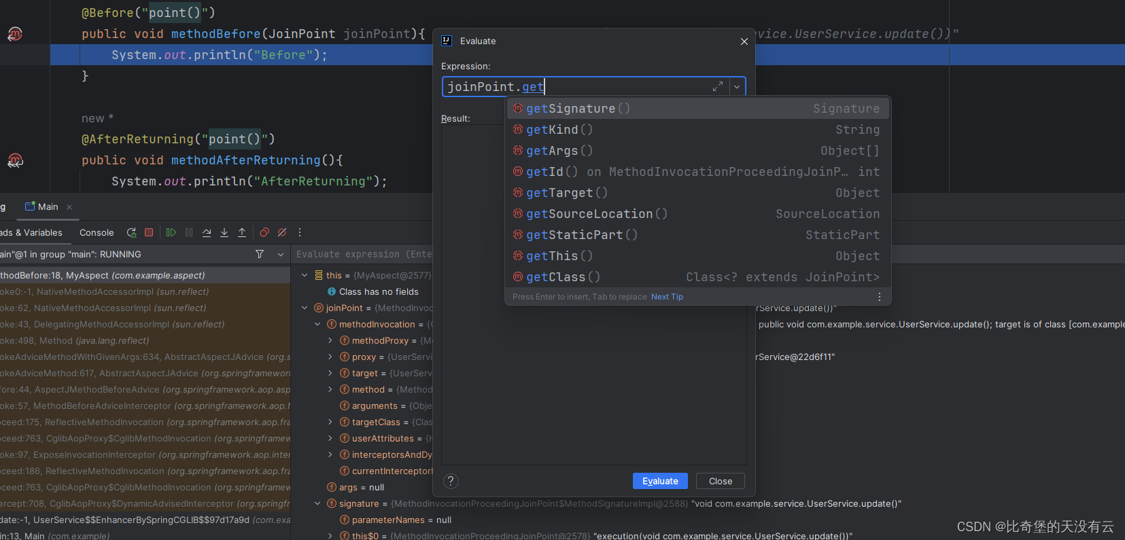1125x540 pixels.
Task: Close the Main debug tab
Action: coord(69,207)
